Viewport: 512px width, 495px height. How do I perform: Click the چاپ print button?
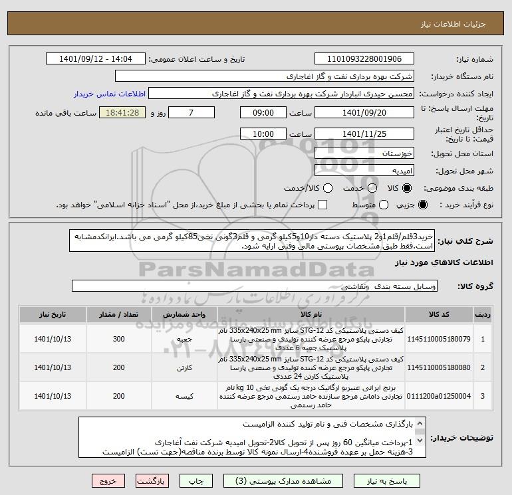(196, 481)
